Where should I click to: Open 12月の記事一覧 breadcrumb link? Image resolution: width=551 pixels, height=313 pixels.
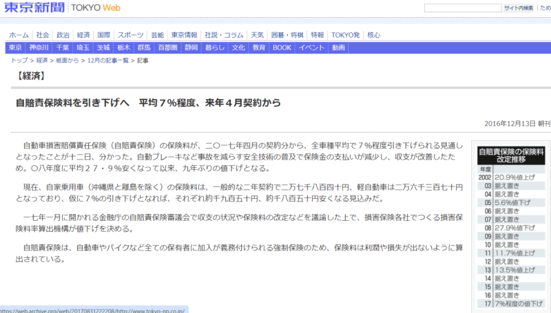click(108, 61)
